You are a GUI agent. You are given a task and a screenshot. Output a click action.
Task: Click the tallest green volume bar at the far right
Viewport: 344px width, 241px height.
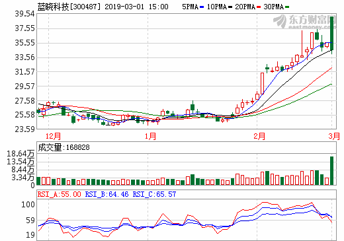(331, 170)
